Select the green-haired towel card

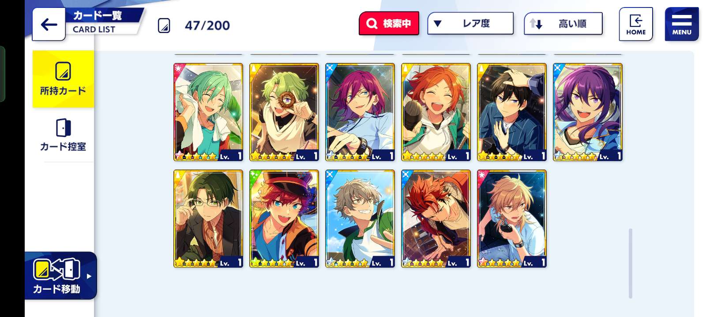[208, 112]
